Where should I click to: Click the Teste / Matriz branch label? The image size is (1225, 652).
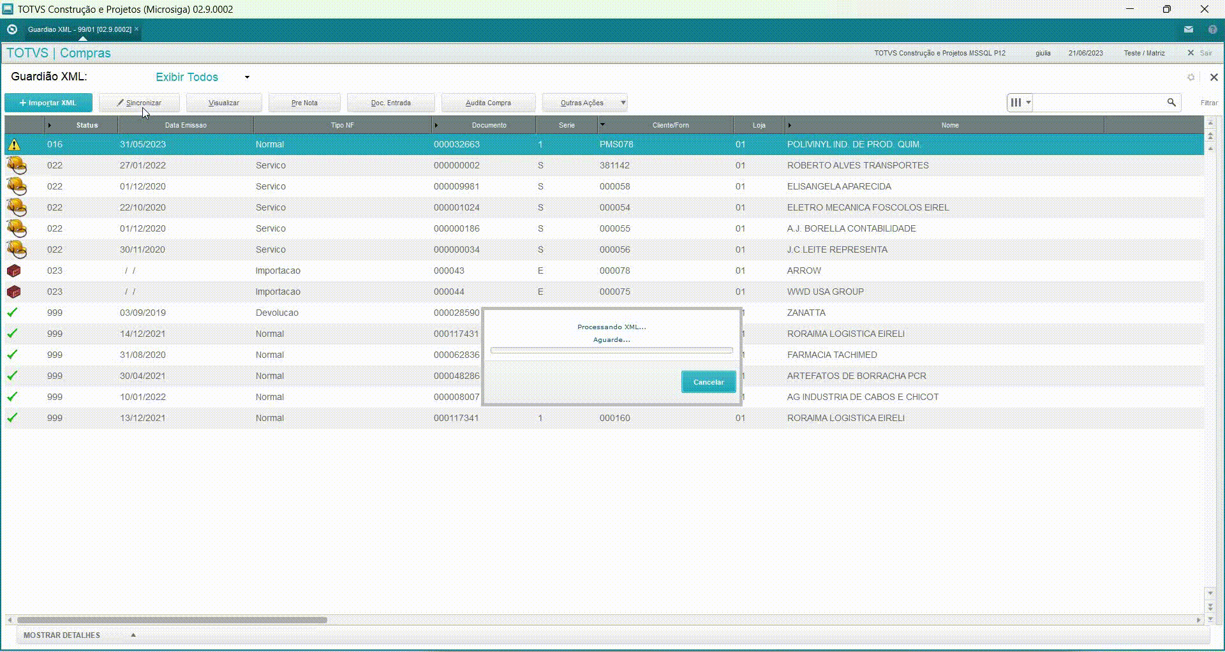(x=1144, y=53)
